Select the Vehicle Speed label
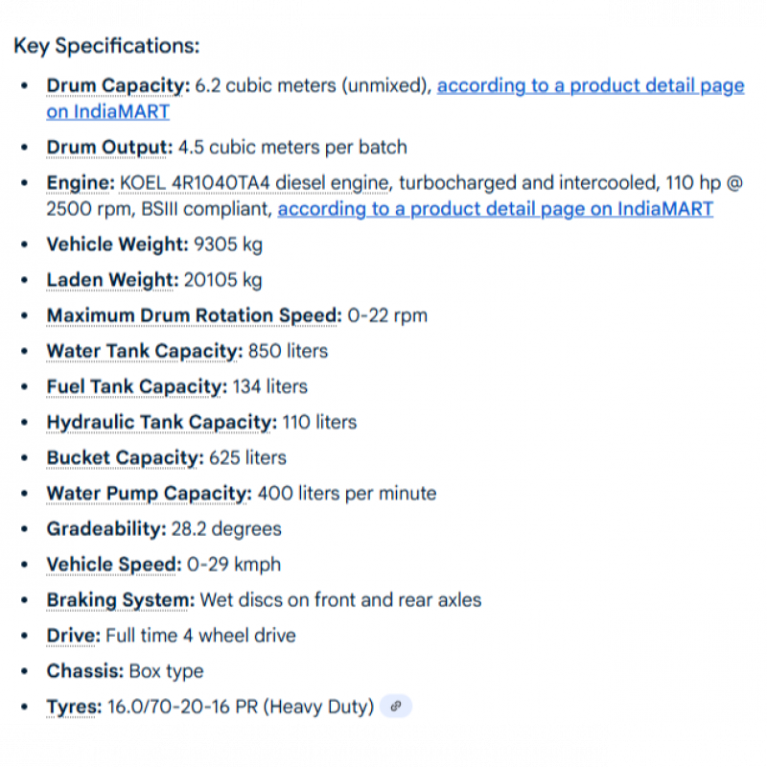 113,564
